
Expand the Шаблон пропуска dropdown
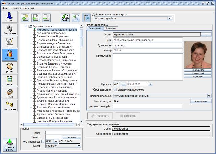click(x=209, y=96)
